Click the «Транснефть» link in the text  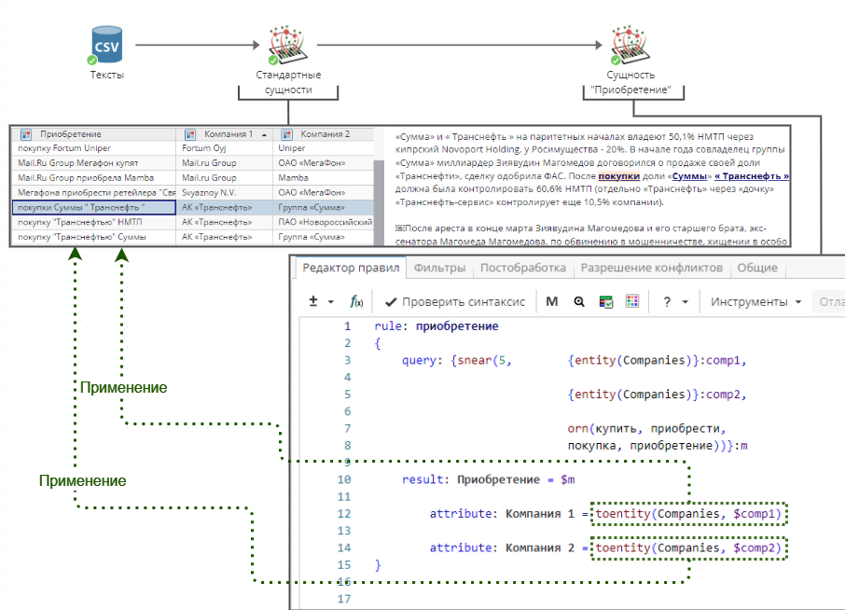(x=751, y=176)
